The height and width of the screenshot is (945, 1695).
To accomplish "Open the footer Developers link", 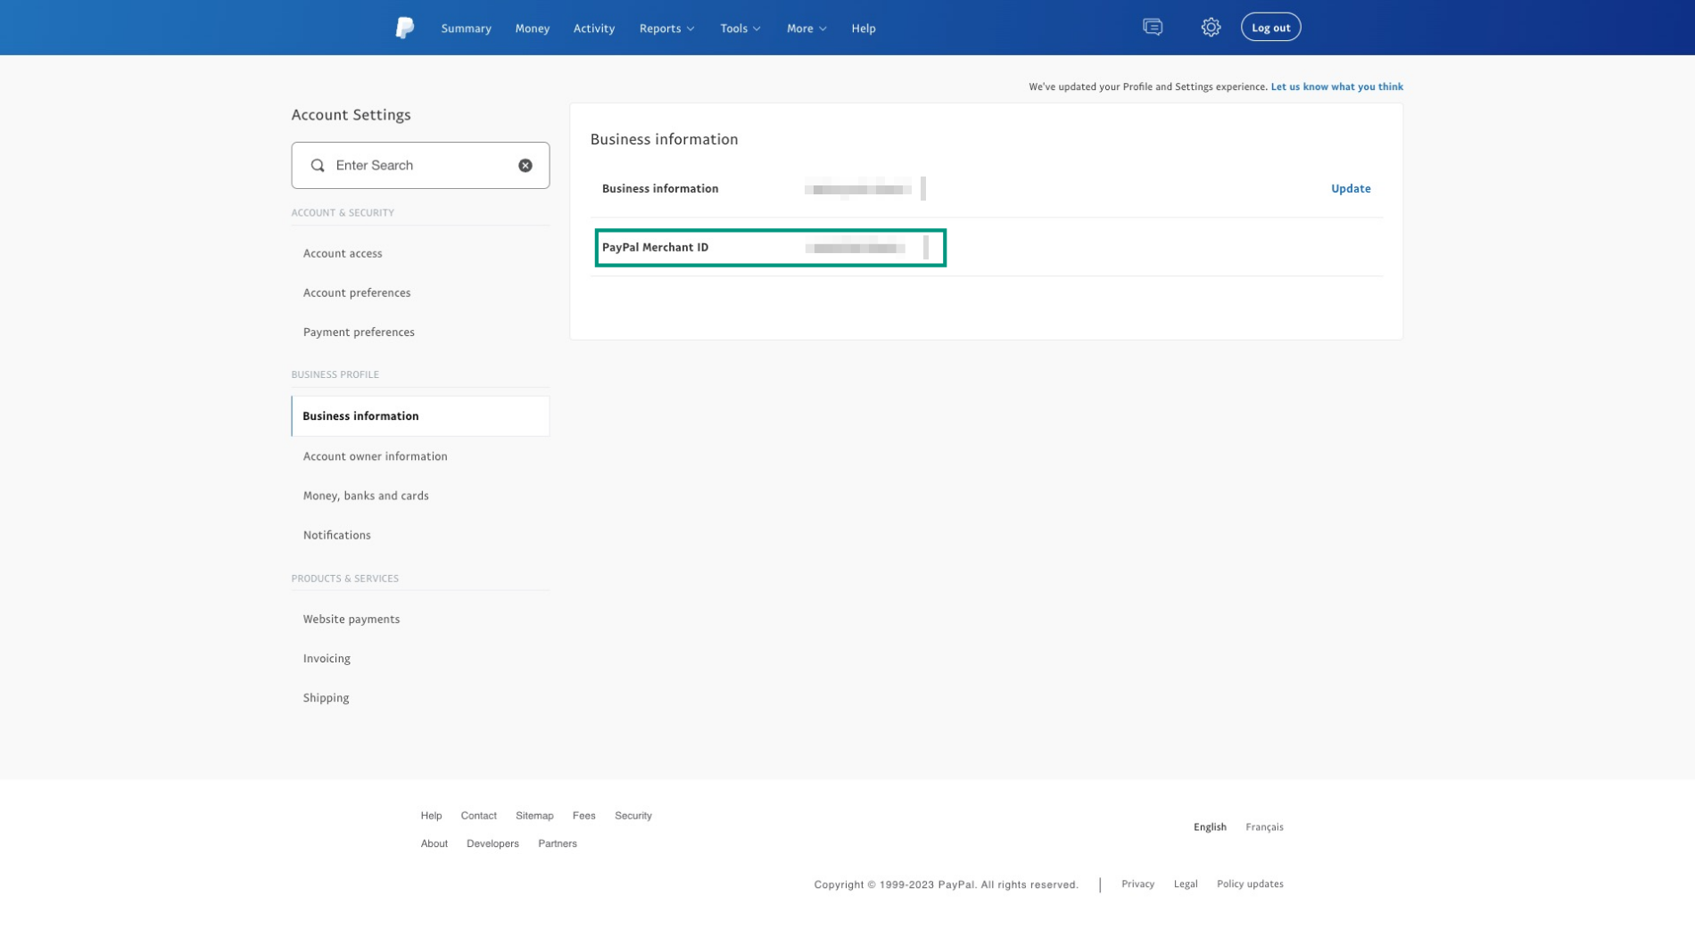I will pos(492,843).
